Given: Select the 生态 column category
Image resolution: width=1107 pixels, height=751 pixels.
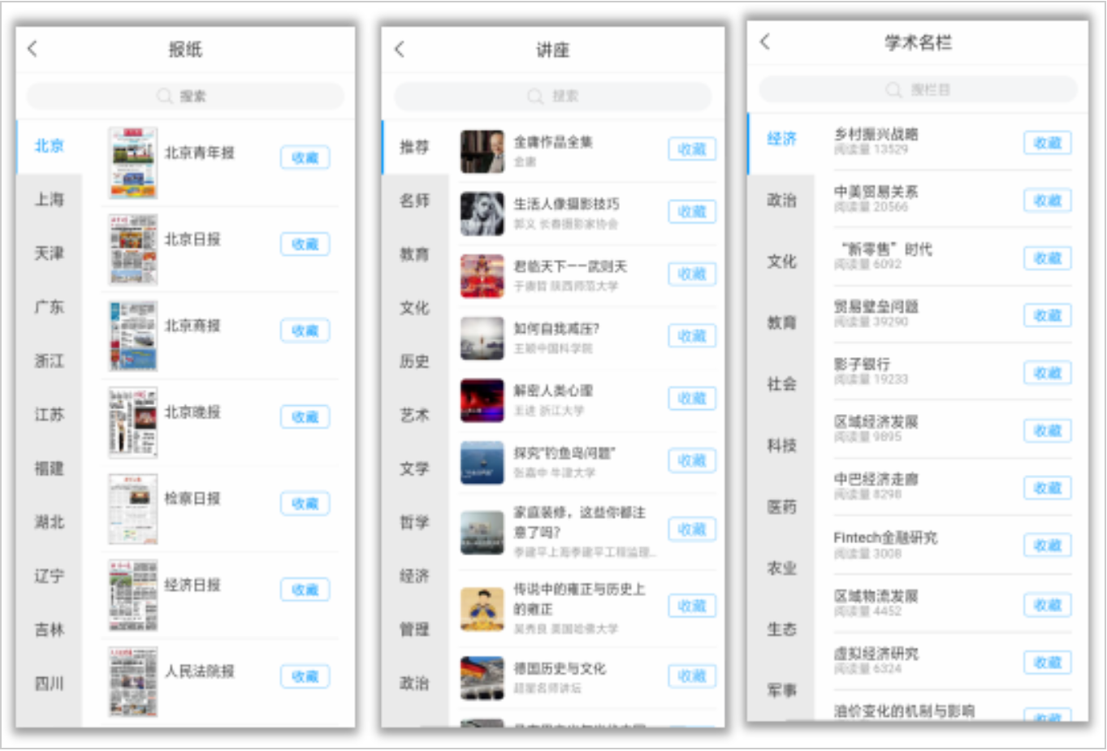Looking at the screenshot, I should (781, 629).
